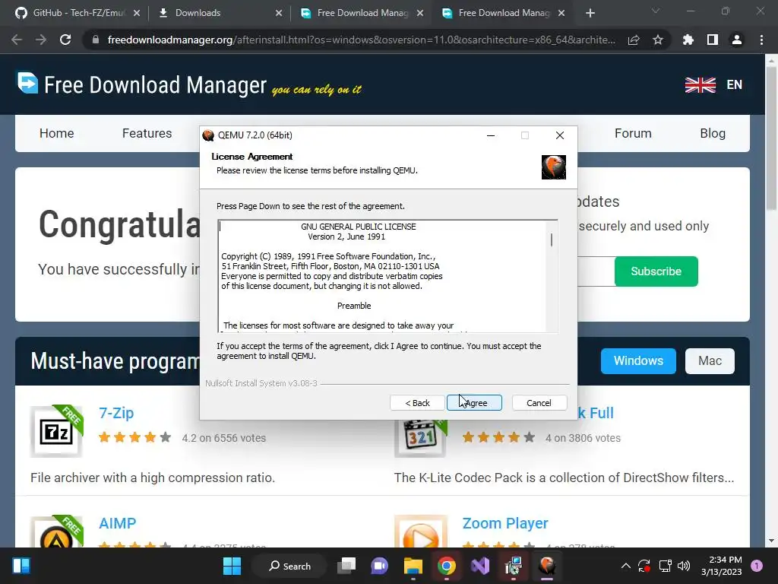This screenshot has width=778, height=584.
Task: Cancel the QEMU installation
Action: pos(539,403)
